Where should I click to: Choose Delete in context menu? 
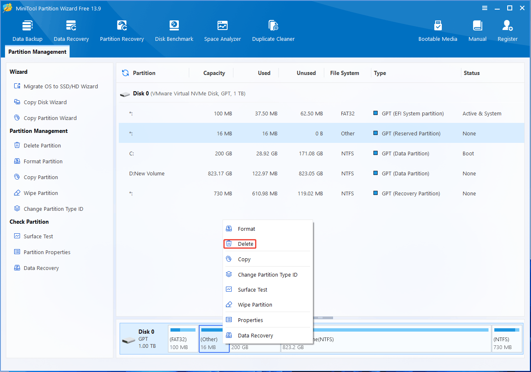click(268, 244)
